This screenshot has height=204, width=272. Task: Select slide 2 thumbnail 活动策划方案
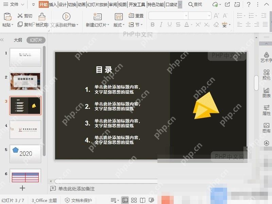pos(25,81)
